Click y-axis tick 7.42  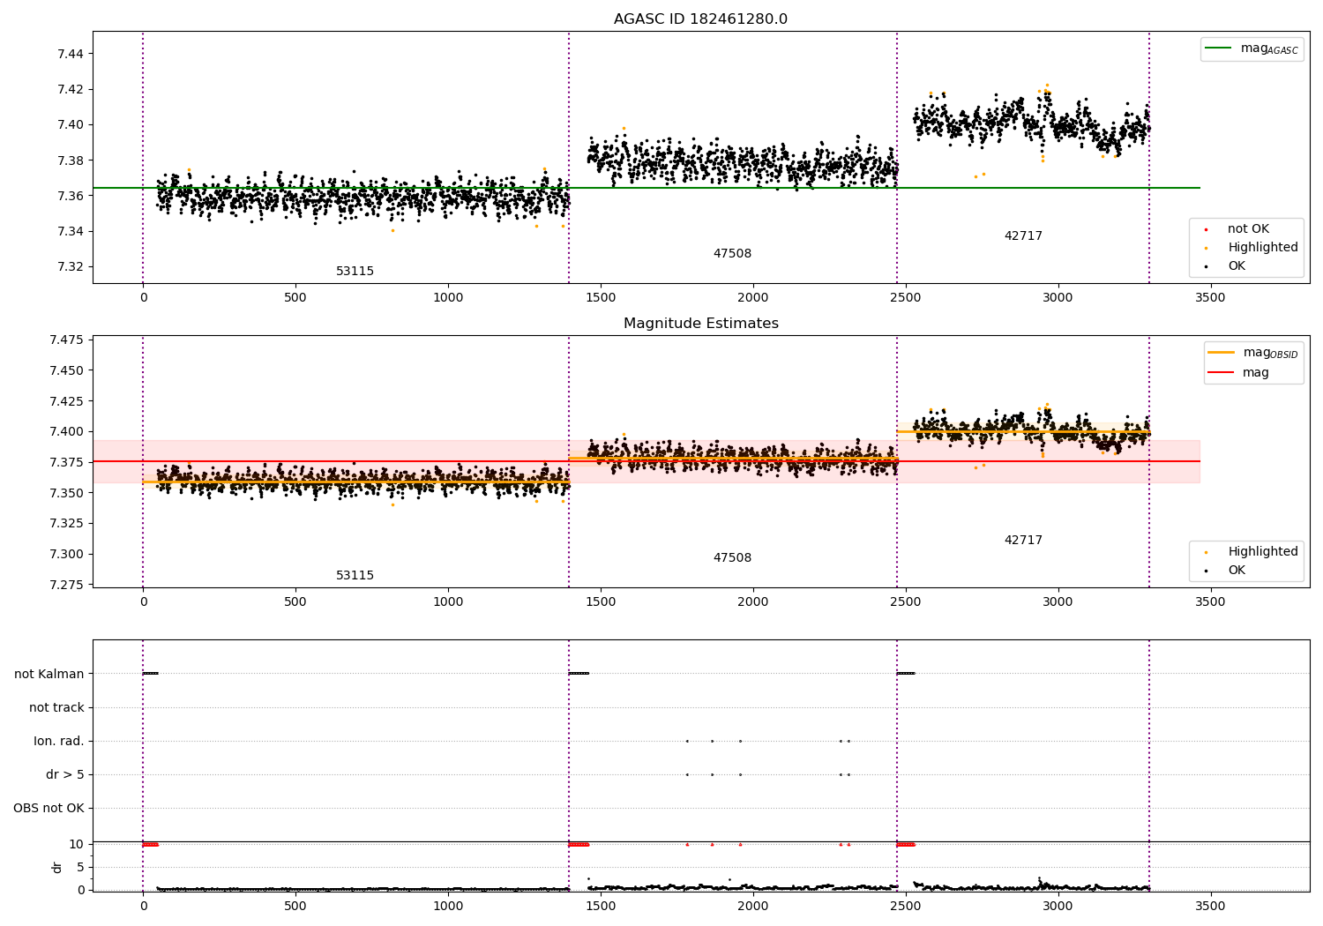(71, 89)
